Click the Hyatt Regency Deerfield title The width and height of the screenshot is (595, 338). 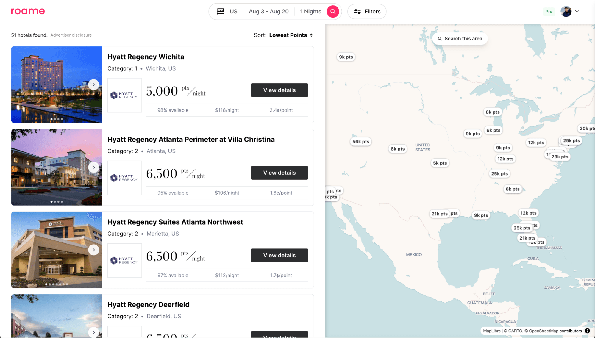click(148, 305)
